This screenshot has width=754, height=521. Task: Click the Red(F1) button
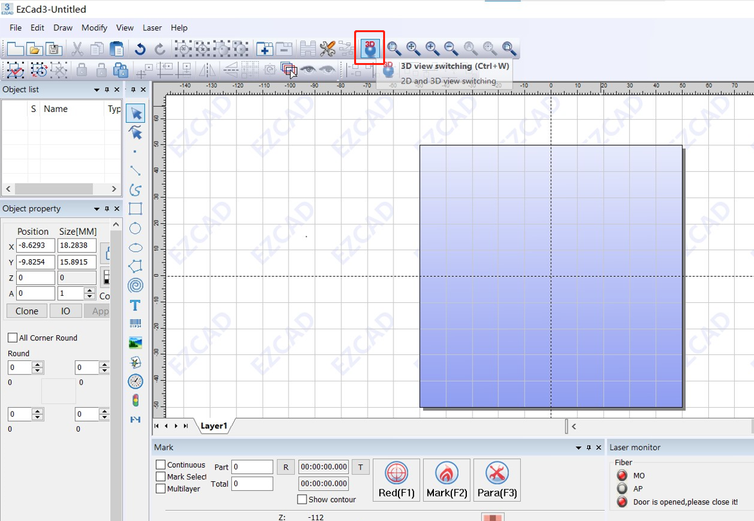[396, 480]
